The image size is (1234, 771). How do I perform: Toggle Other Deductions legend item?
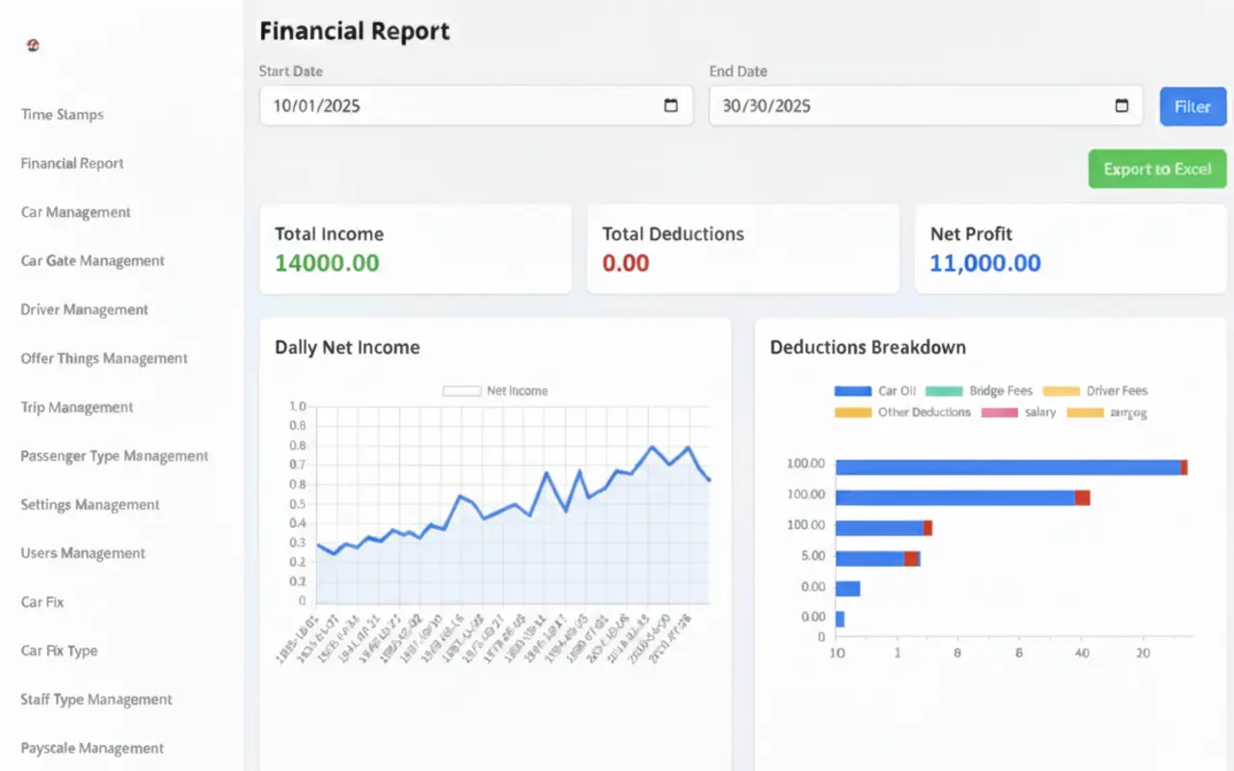point(902,412)
